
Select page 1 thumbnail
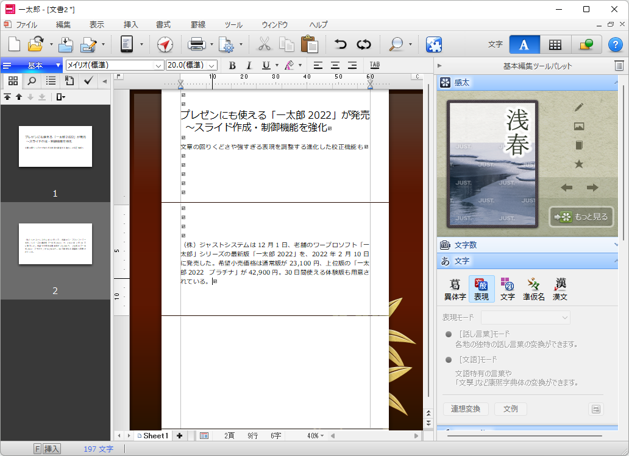(55, 147)
